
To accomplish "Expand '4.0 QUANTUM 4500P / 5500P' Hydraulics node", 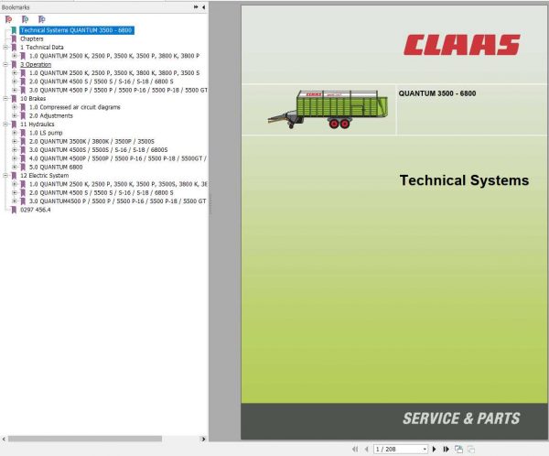I will point(15,158).
